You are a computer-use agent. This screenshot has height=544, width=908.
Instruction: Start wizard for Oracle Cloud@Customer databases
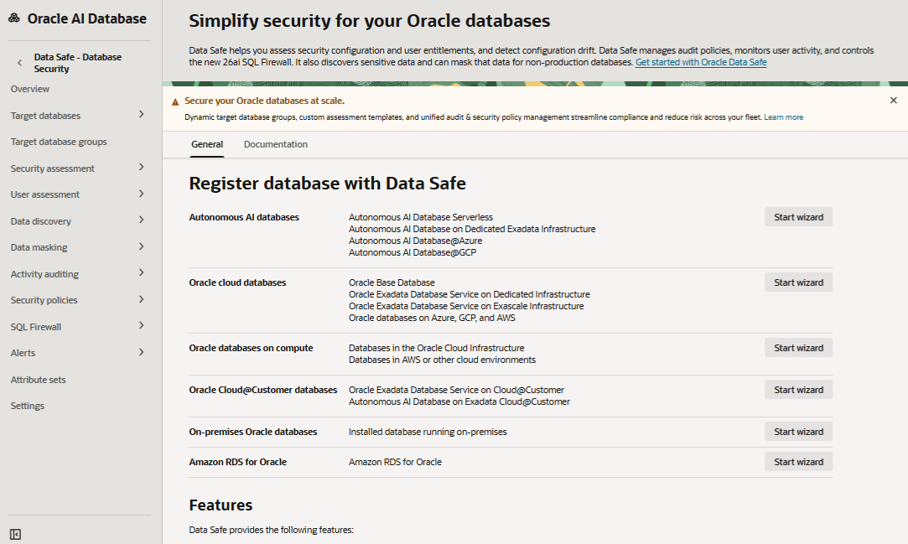click(798, 390)
